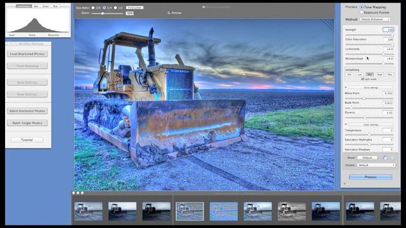Toggle the Light mode checkbox under Smoothing
Screen dimensions: 406x228
(362, 79)
